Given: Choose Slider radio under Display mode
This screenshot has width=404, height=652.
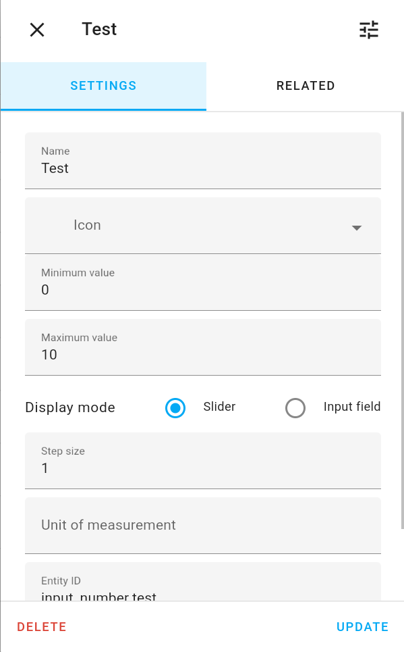Looking at the screenshot, I should 175,407.
